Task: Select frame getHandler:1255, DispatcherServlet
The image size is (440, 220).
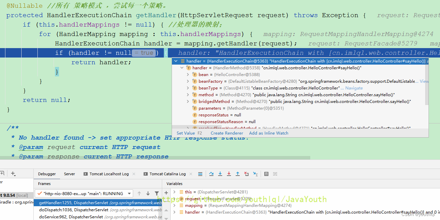Action: [x=98, y=203]
